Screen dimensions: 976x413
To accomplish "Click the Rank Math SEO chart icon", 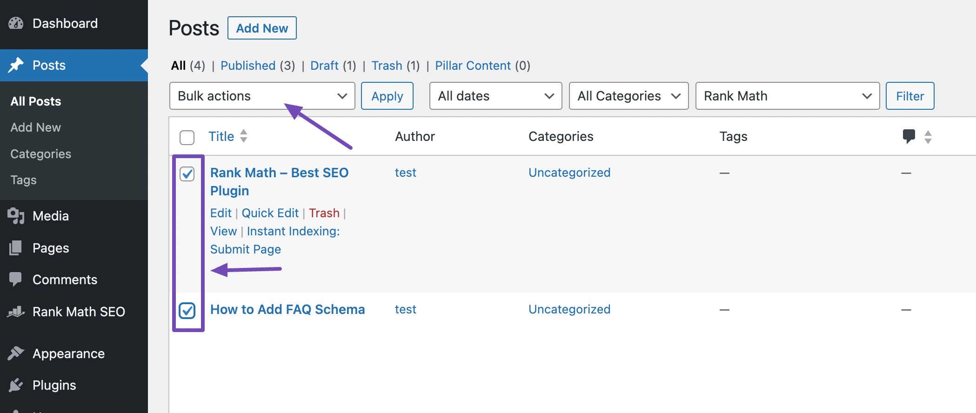I will tap(16, 312).
